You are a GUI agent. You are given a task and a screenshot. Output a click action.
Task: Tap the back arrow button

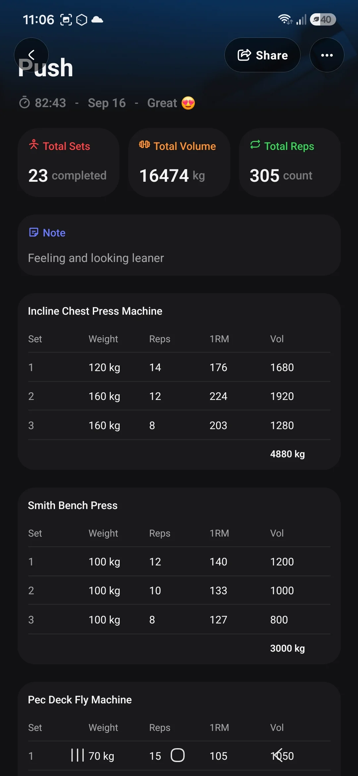tap(31, 55)
